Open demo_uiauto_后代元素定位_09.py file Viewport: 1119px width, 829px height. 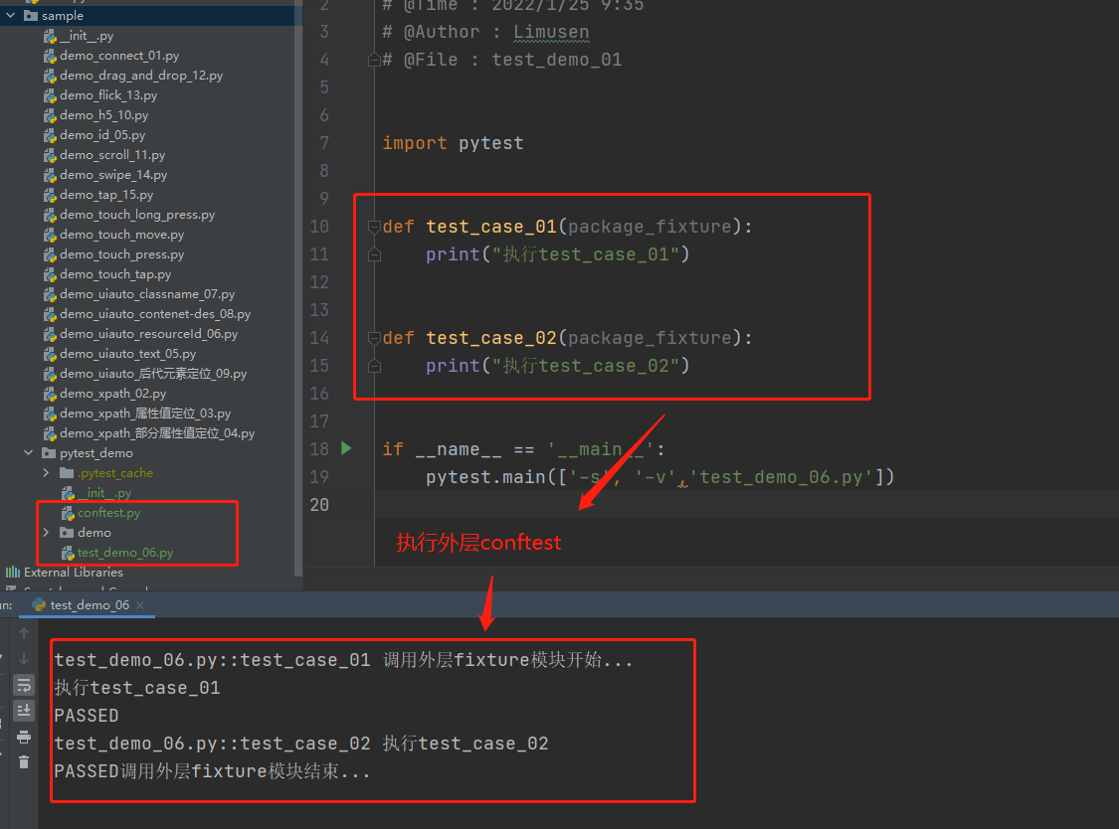click(153, 374)
